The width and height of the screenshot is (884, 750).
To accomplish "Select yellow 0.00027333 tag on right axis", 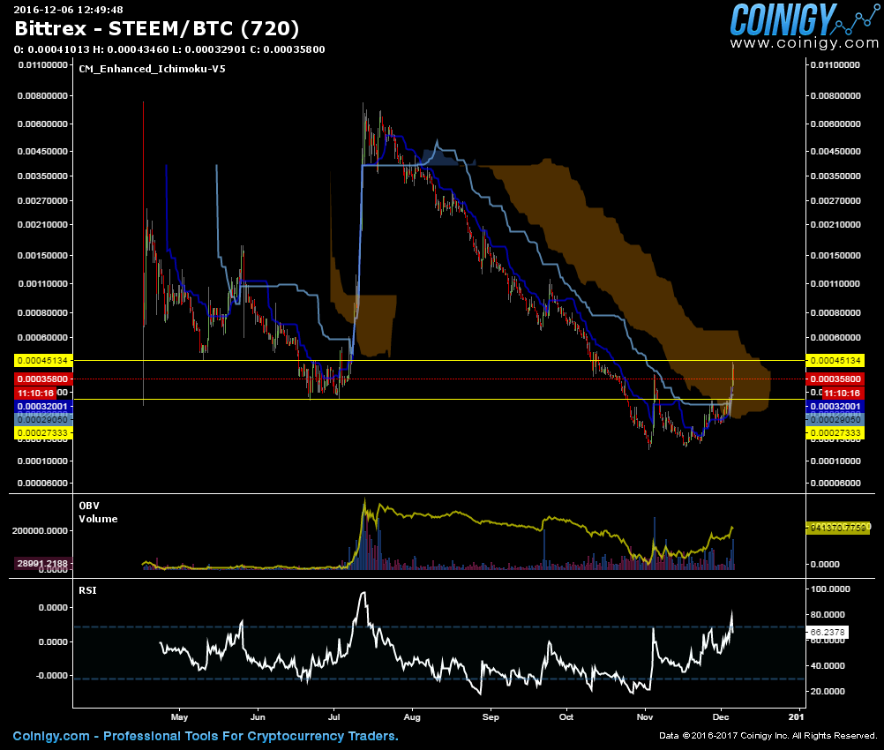I will pyautogui.click(x=835, y=433).
